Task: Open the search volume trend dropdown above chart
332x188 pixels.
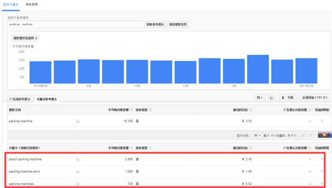Action: tap(25, 38)
